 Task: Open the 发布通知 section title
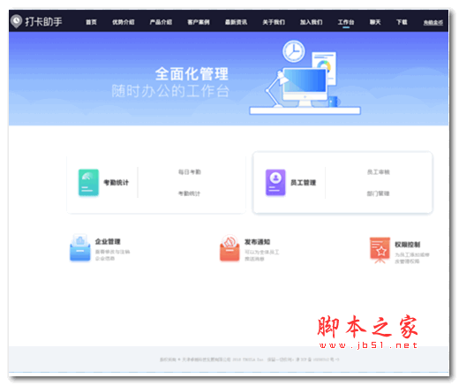pos(258,242)
